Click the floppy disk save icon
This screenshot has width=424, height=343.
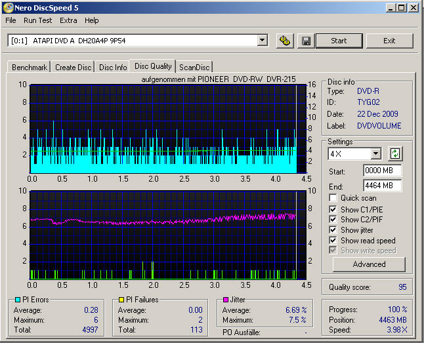(x=305, y=41)
